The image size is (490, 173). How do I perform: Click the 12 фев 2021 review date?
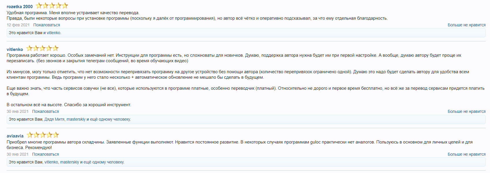(18, 25)
